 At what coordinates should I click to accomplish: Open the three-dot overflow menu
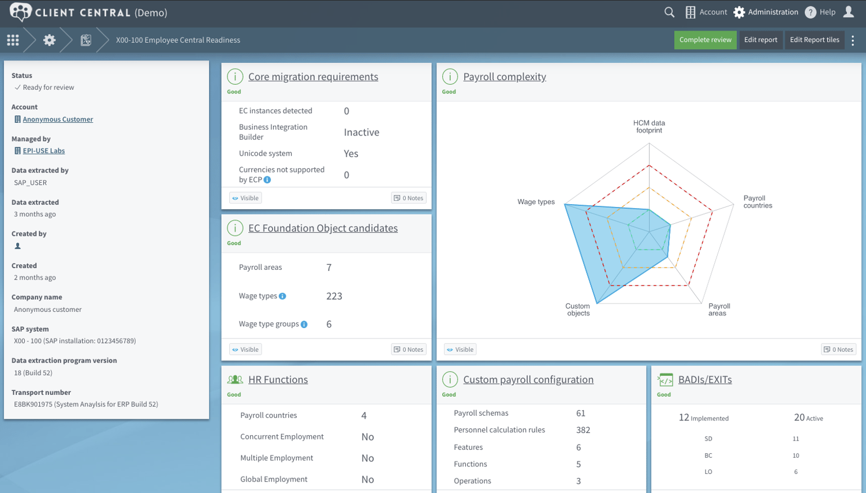(854, 40)
